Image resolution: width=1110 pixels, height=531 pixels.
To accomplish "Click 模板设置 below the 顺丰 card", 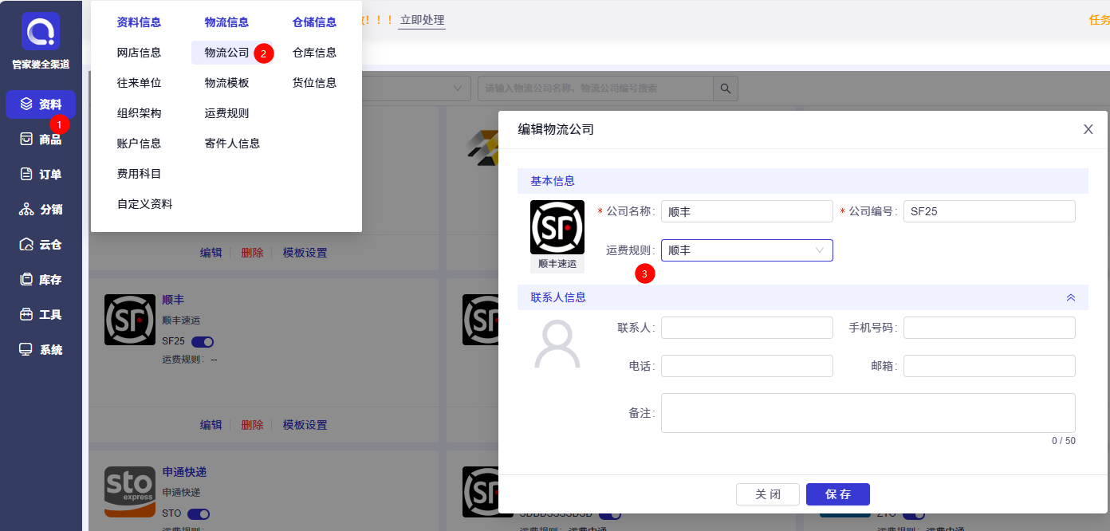I will (305, 425).
